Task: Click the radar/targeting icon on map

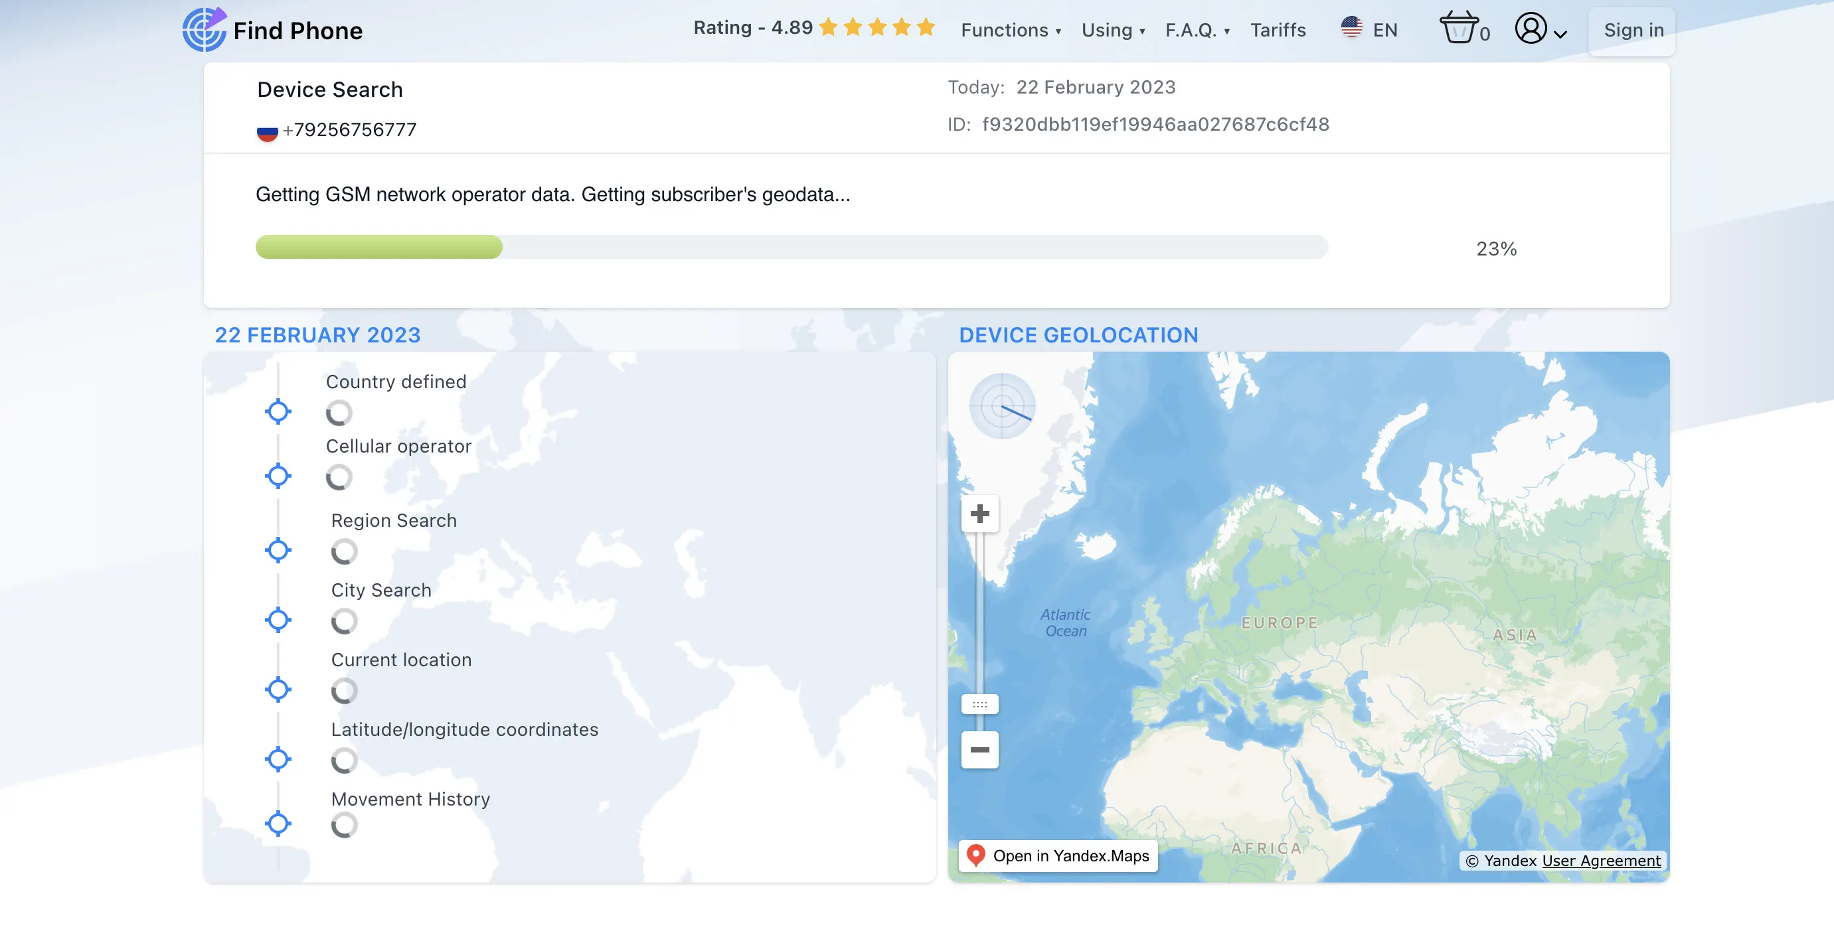Action: [x=1003, y=405]
